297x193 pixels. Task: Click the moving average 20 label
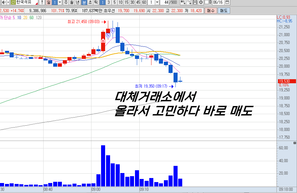[26, 17]
